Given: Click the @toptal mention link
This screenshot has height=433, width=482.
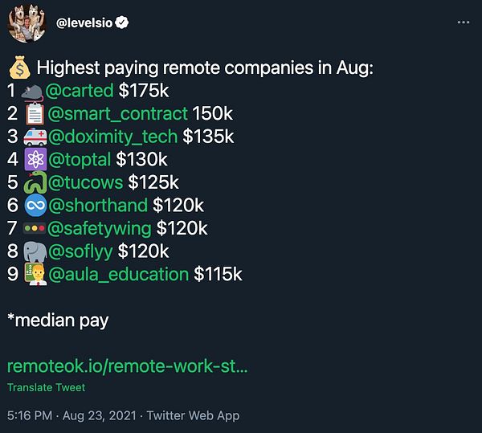Looking at the screenshot, I should [80, 160].
